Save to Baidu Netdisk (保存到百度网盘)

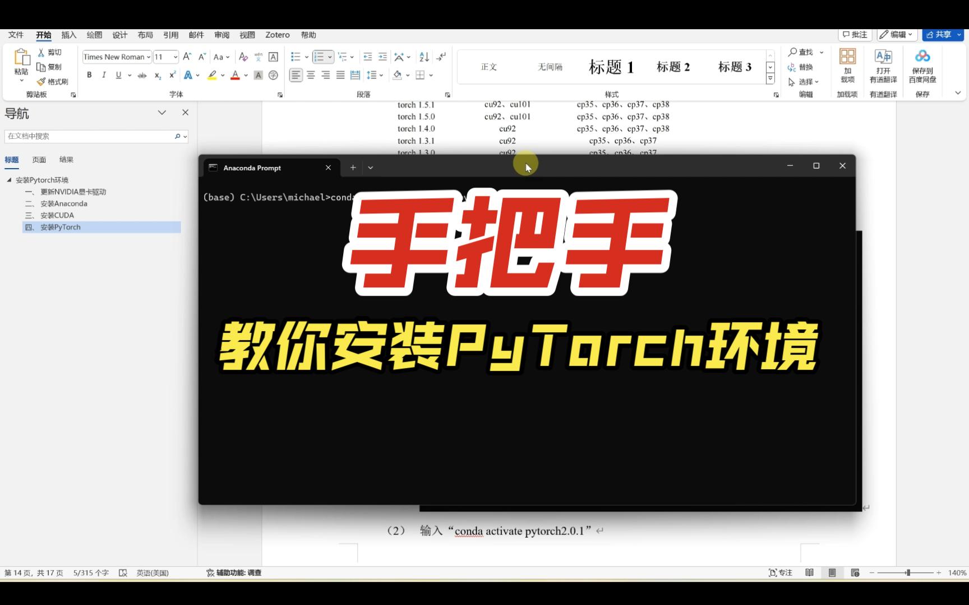[x=922, y=66]
